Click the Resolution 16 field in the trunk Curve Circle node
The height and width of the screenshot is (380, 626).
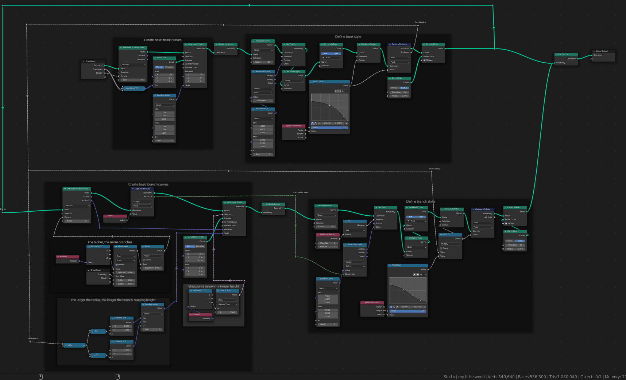399,92
